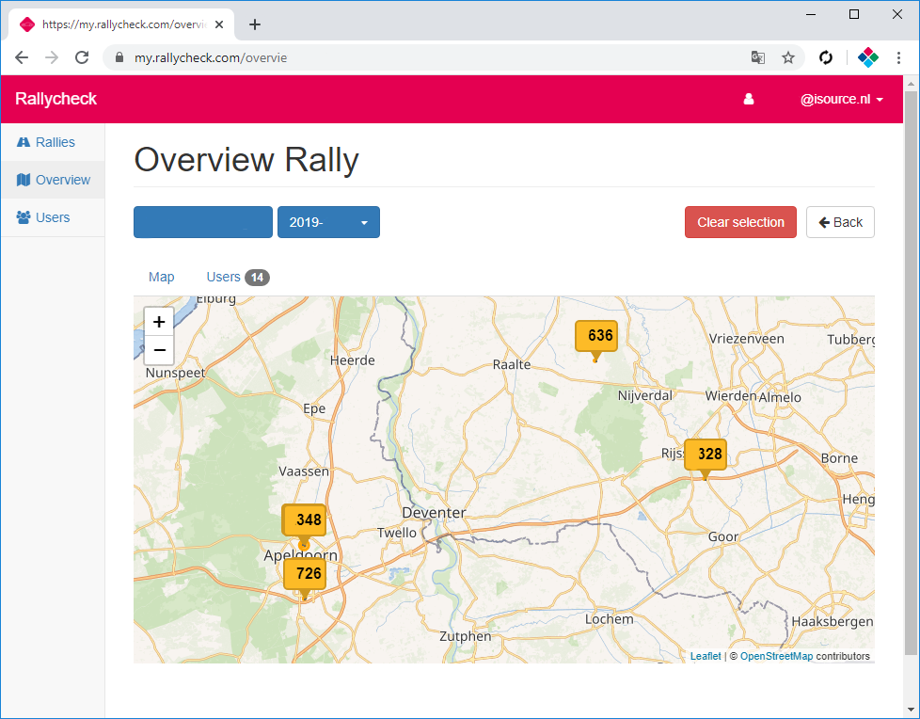Click the user profile icon in header
The width and height of the screenshot is (920, 719).
(749, 99)
